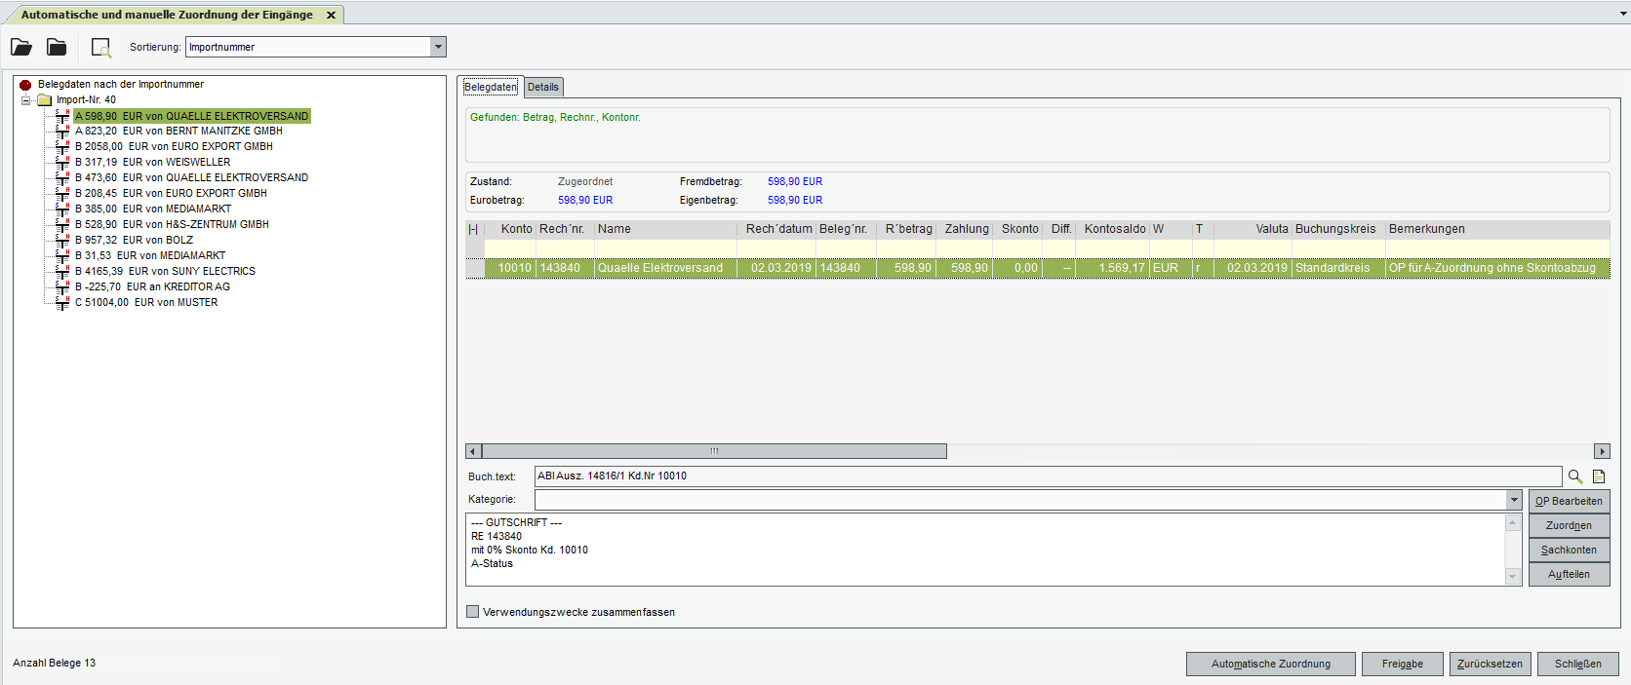The image size is (1631, 685).
Task: Click document icon next to Buch.text field
Action: [1599, 476]
